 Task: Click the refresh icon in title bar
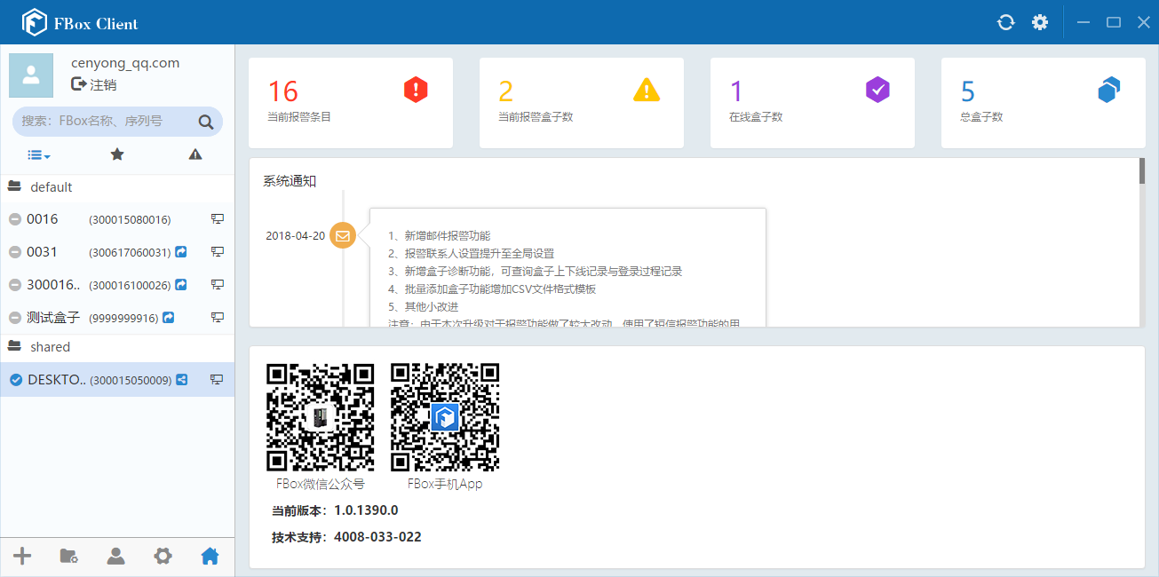point(1006,22)
